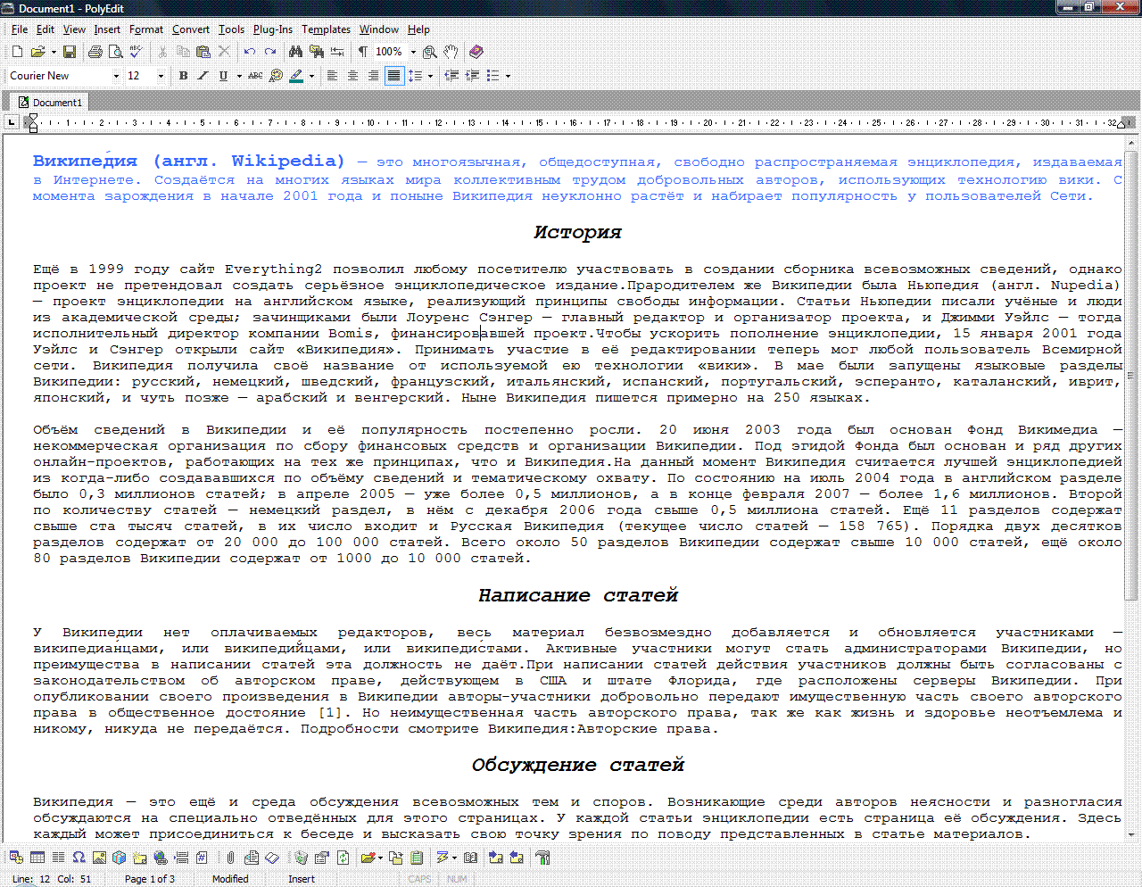Toggle show paragraph marks
The image size is (1142, 887).
(x=362, y=52)
